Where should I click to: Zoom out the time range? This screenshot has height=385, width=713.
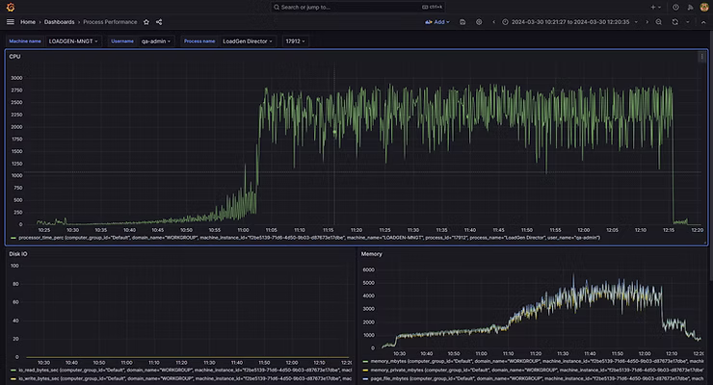click(658, 22)
